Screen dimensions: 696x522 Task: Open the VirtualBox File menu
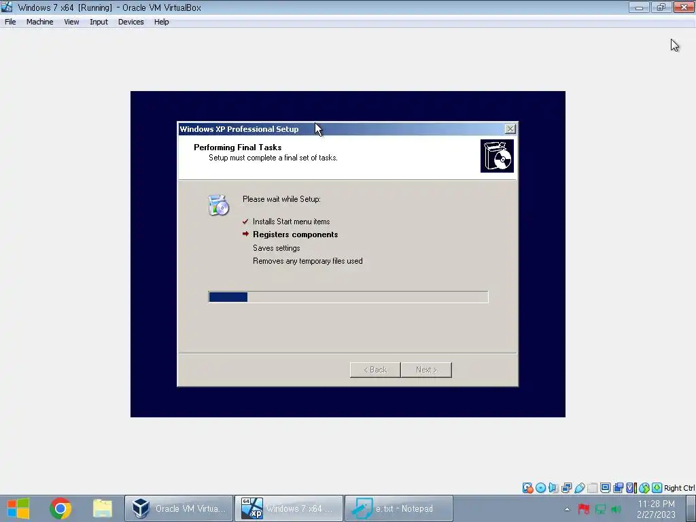10,22
